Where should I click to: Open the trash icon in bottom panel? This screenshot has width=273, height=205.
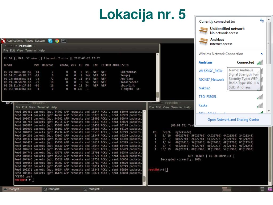pyautogui.click(x=262, y=189)
